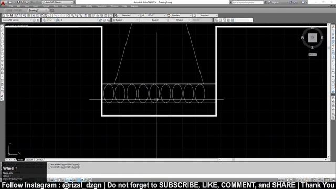Open the Edit menu
The height and width of the screenshot is (189, 336).
(x=19, y=6)
